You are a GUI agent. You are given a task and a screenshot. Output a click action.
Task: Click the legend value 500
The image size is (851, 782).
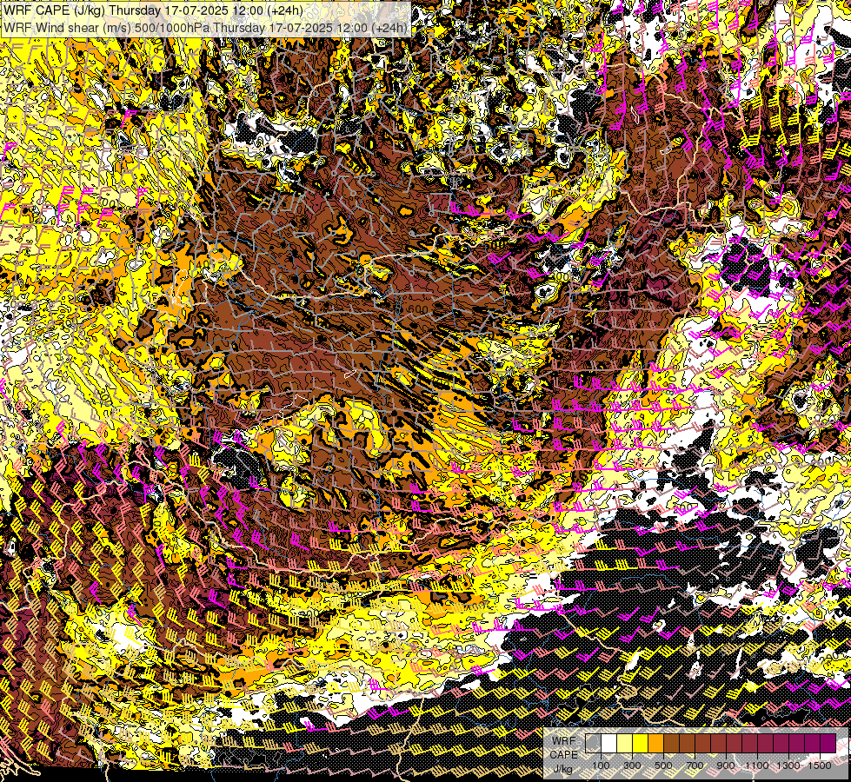(x=663, y=765)
